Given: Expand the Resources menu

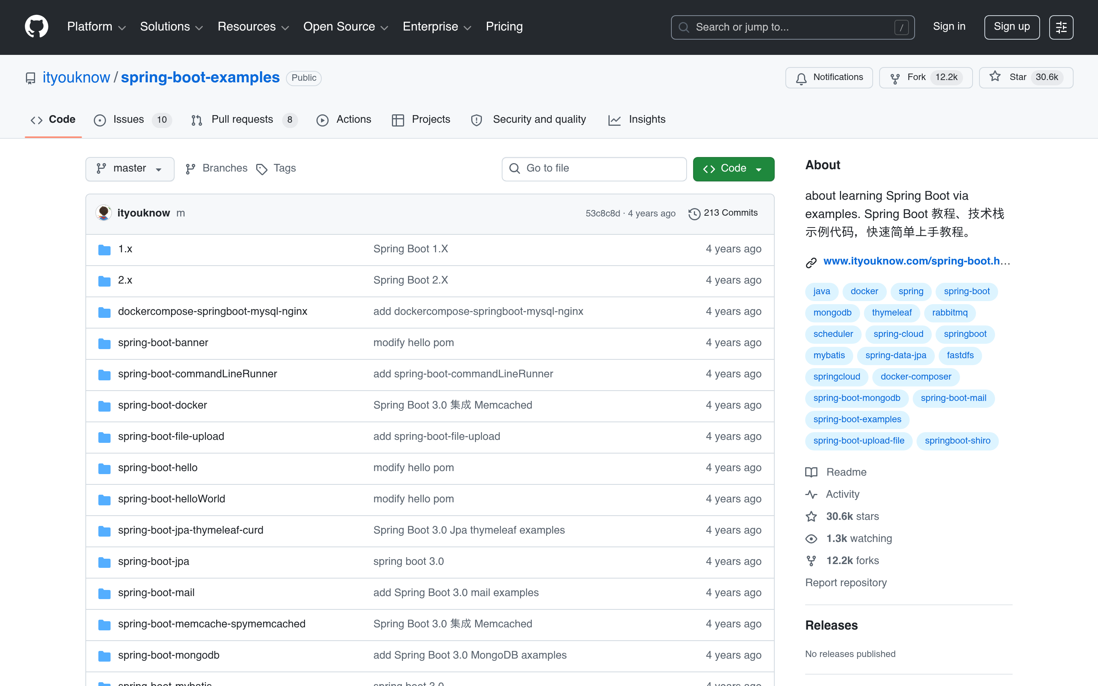Looking at the screenshot, I should pos(253,27).
